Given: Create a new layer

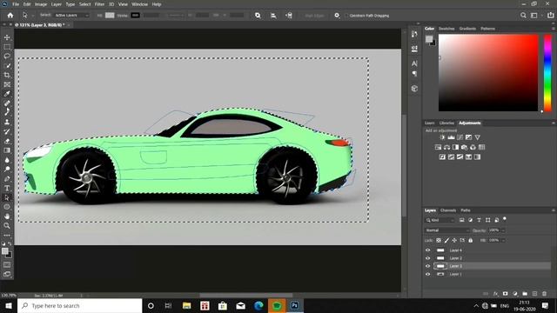Looking at the screenshot, I should pyautogui.click(x=534, y=294).
